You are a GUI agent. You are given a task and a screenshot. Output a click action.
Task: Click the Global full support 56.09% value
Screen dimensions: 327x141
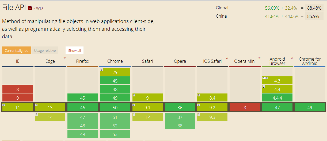pos(272,8)
